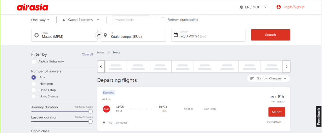Choose Up to 1 stop option
322x133 pixels.
tap(34, 90)
